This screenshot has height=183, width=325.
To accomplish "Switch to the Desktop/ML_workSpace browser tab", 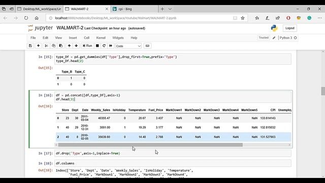I will tap(40, 9).
